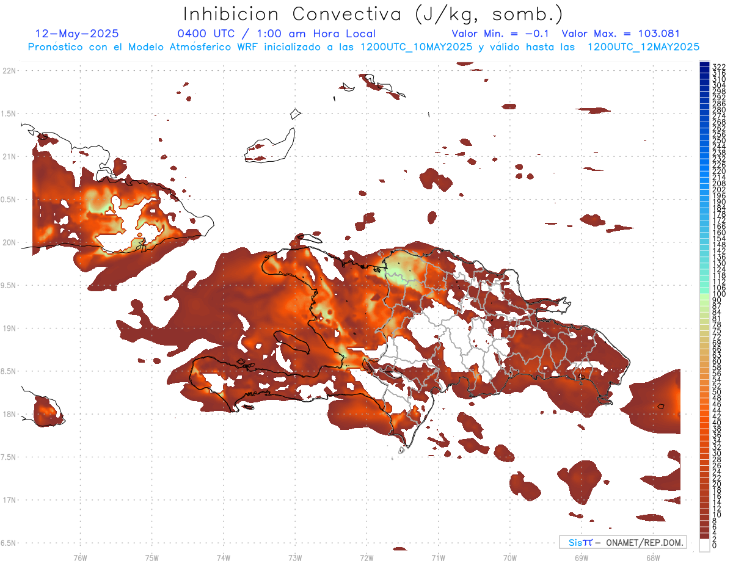Click the '20' value on the color scale
This screenshot has height=566, width=733.
[717, 484]
